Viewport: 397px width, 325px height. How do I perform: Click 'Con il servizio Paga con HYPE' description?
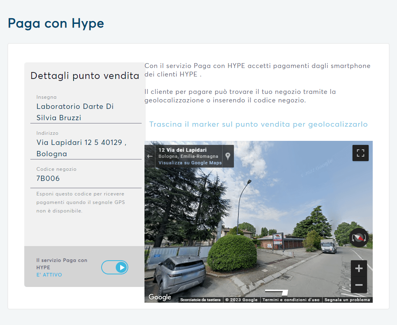click(x=257, y=70)
